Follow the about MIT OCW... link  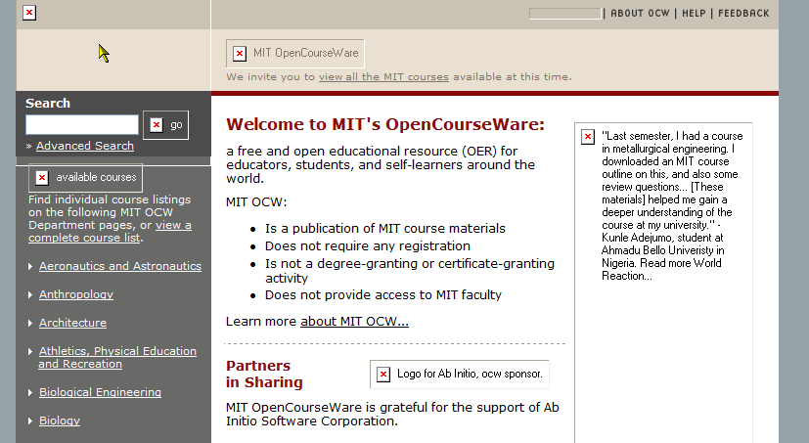coord(354,322)
